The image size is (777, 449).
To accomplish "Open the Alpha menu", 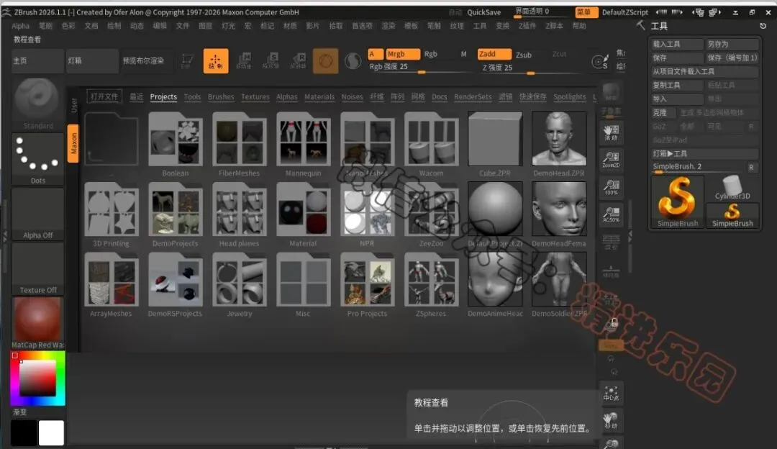I will coord(20,26).
